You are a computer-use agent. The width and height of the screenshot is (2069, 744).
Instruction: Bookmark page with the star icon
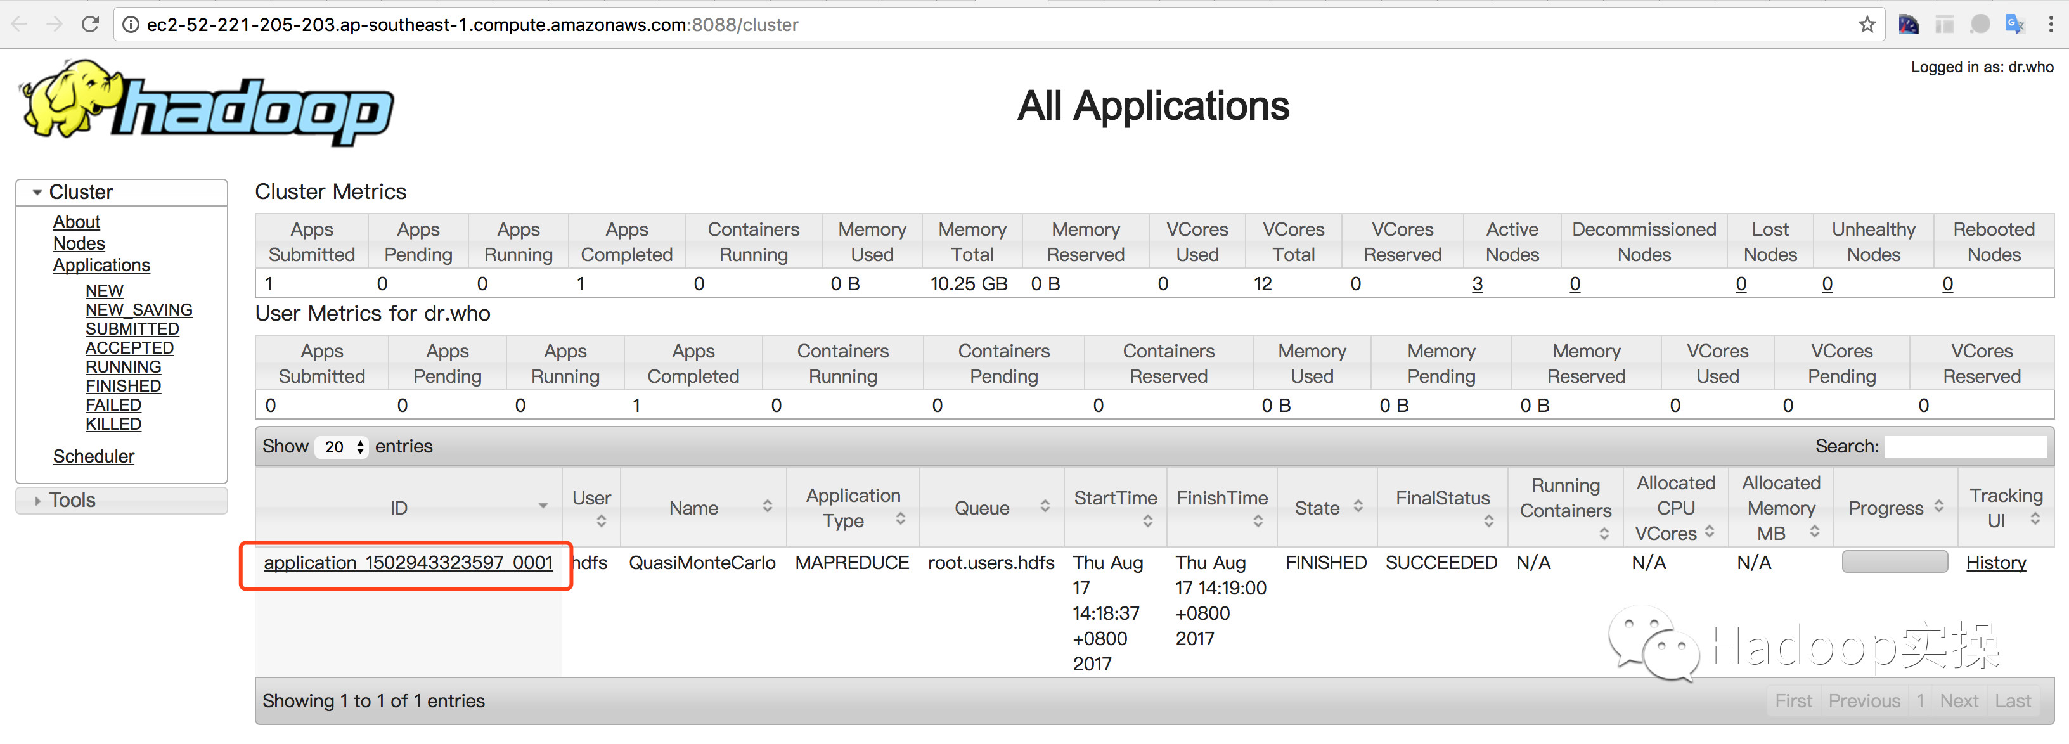[1867, 25]
